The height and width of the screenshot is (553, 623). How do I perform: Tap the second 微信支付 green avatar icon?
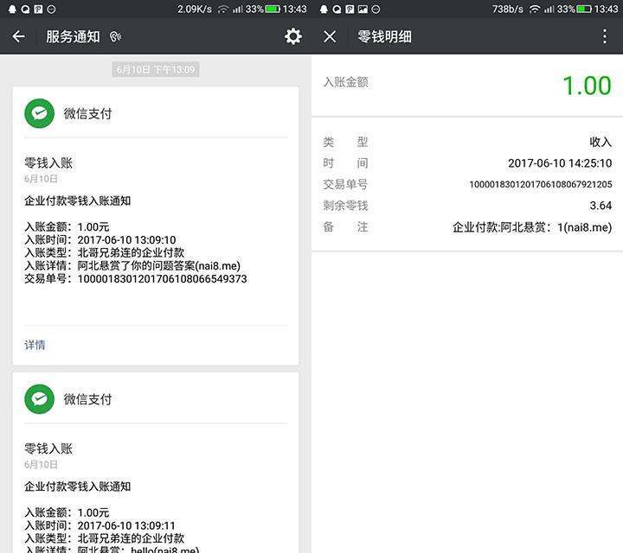coord(39,399)
